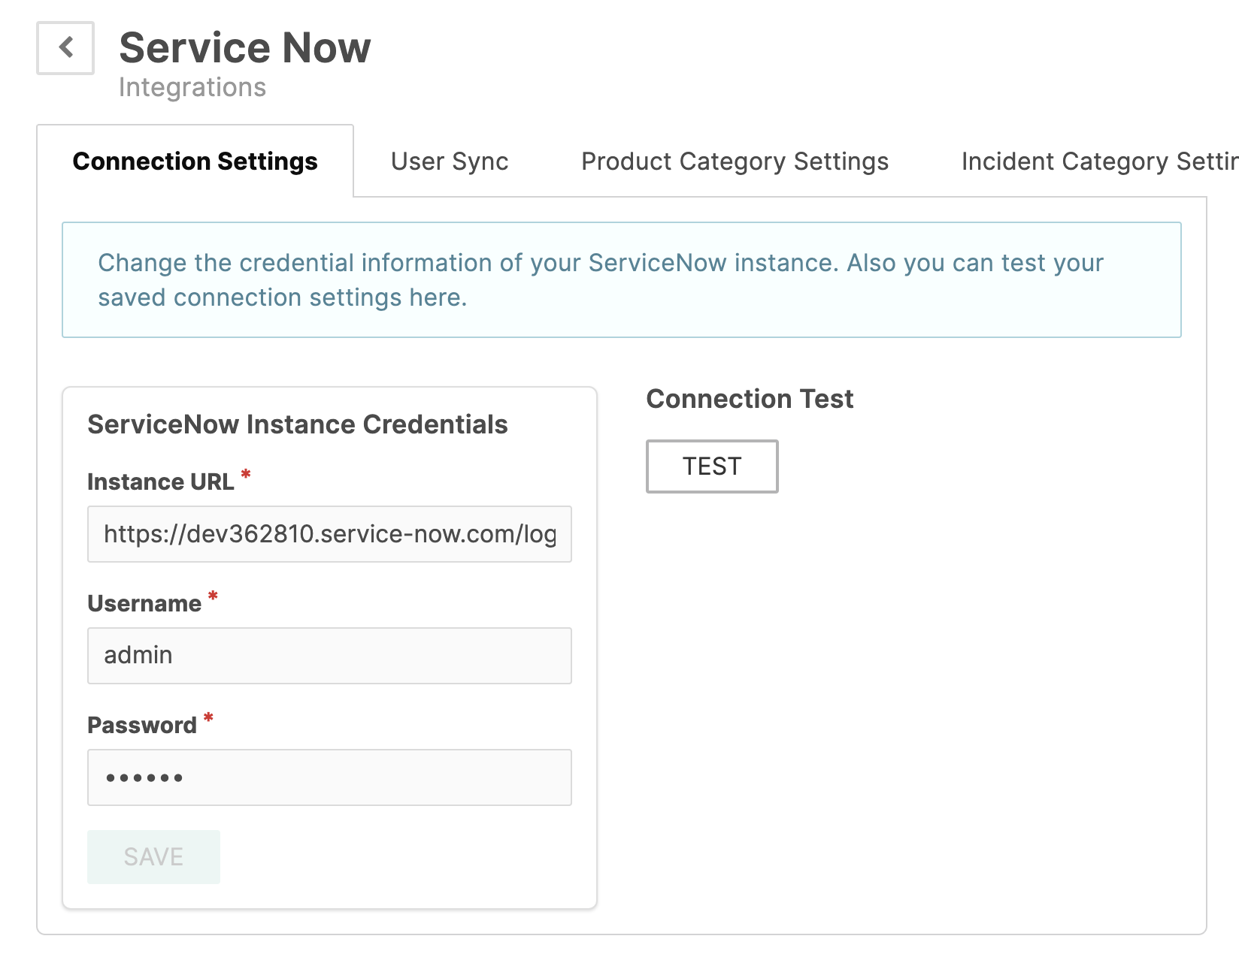Click the Integrations breadcrumb label
The image size is (1239, 960).
(192, 86)
